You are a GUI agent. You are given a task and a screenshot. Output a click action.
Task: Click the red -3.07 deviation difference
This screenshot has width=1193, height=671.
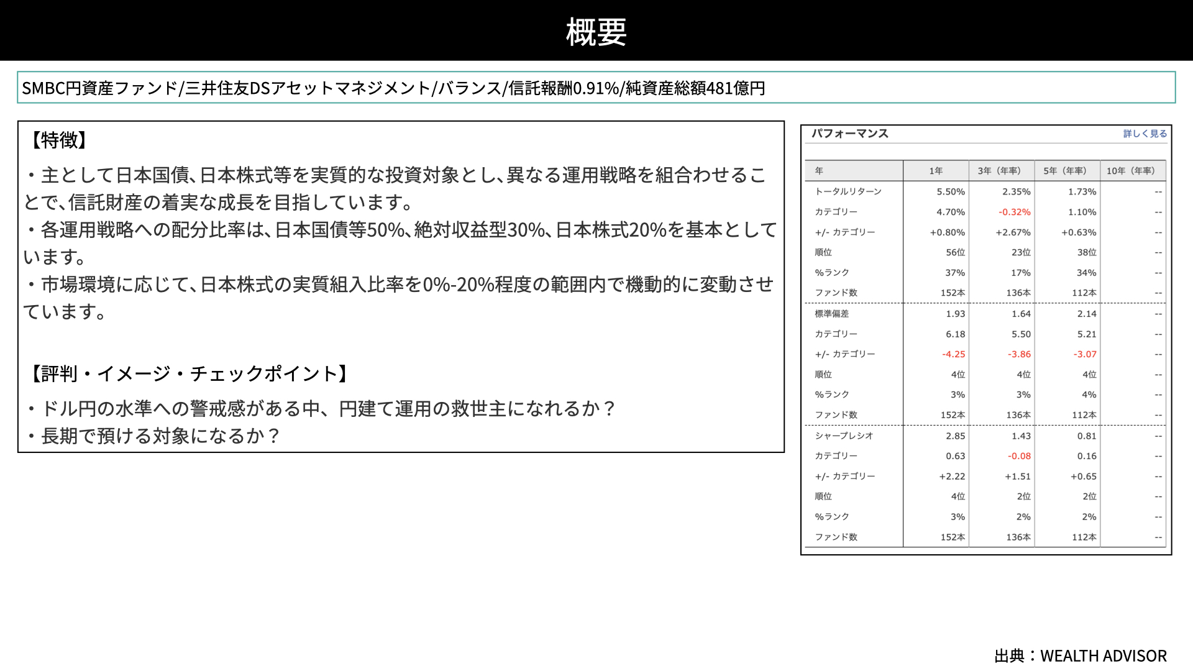[1085, 354]
